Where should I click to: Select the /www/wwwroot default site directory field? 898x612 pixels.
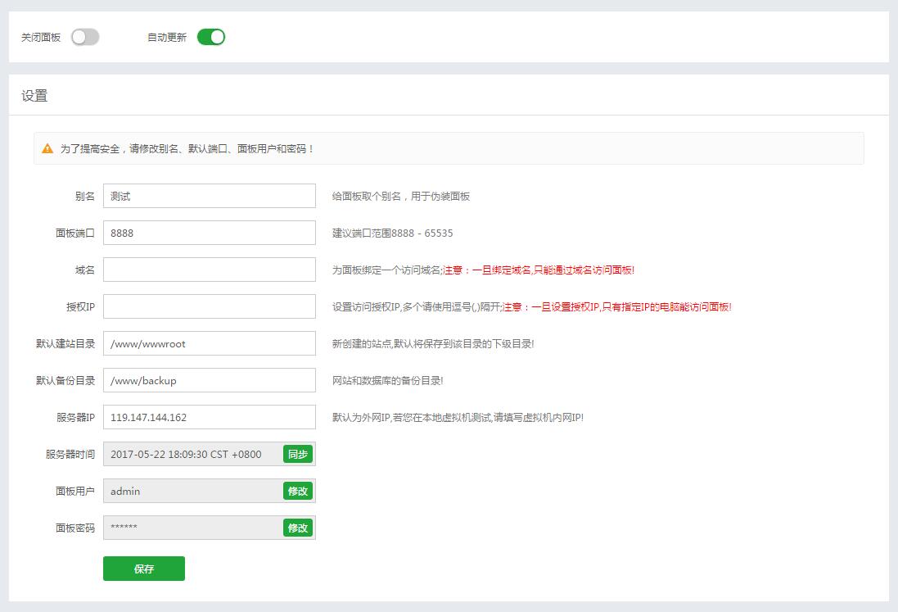point(209,343)
